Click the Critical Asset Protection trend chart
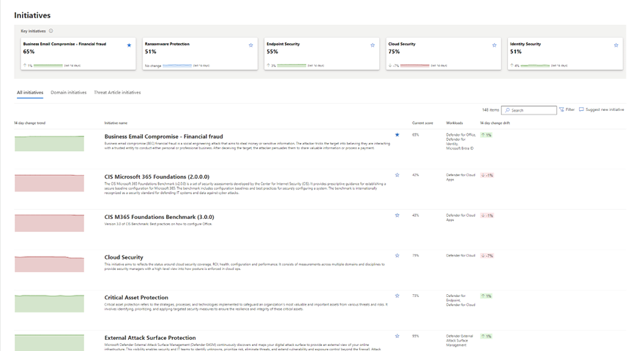The image size is (639, 351). 49,304
